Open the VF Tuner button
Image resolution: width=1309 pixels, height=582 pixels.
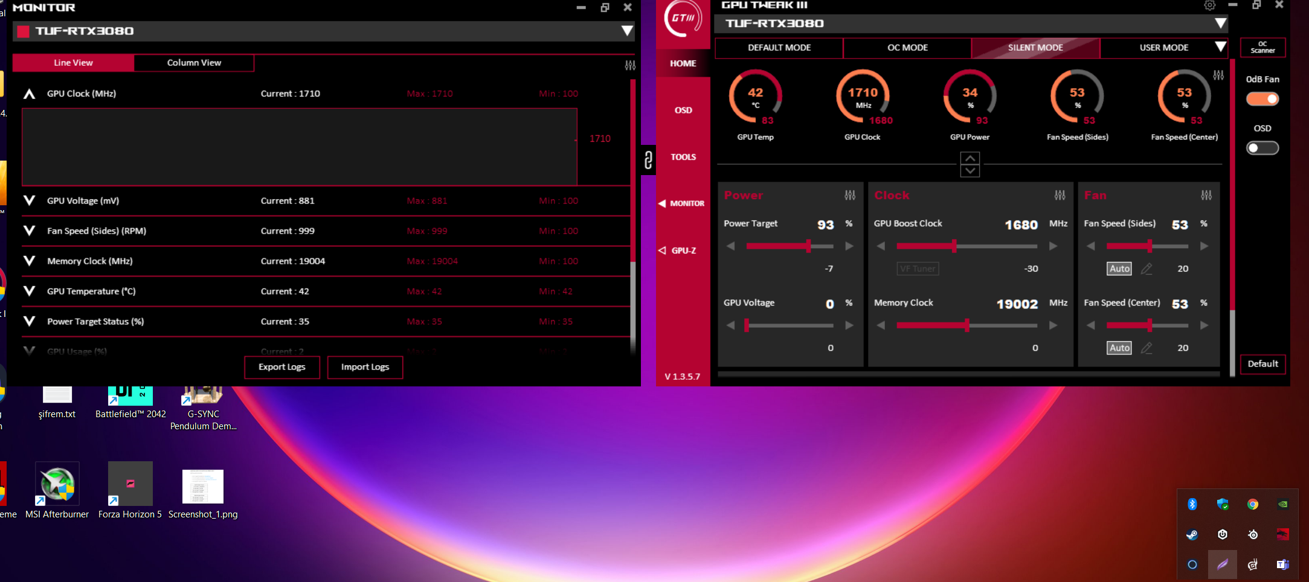918,269
